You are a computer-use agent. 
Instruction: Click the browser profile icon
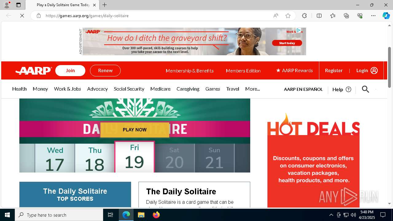pos(7,5)
